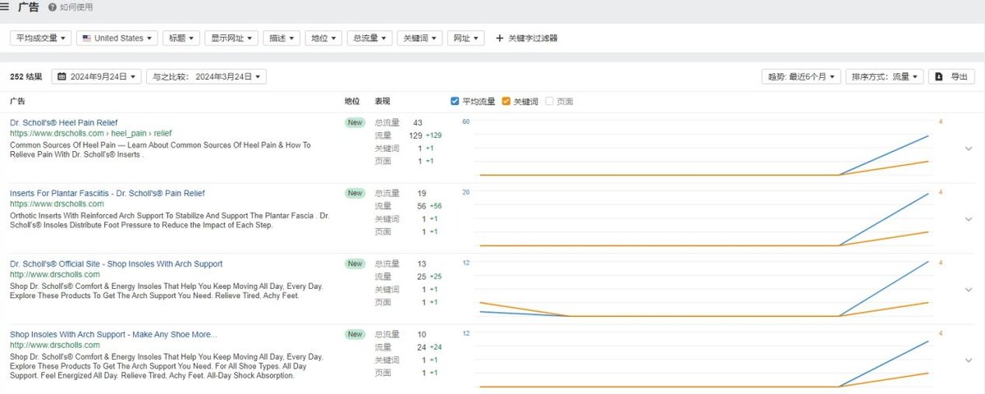985x394 pixels.
Task: Click the calendar icon beside 2024年9月24日
Action: 62,76
